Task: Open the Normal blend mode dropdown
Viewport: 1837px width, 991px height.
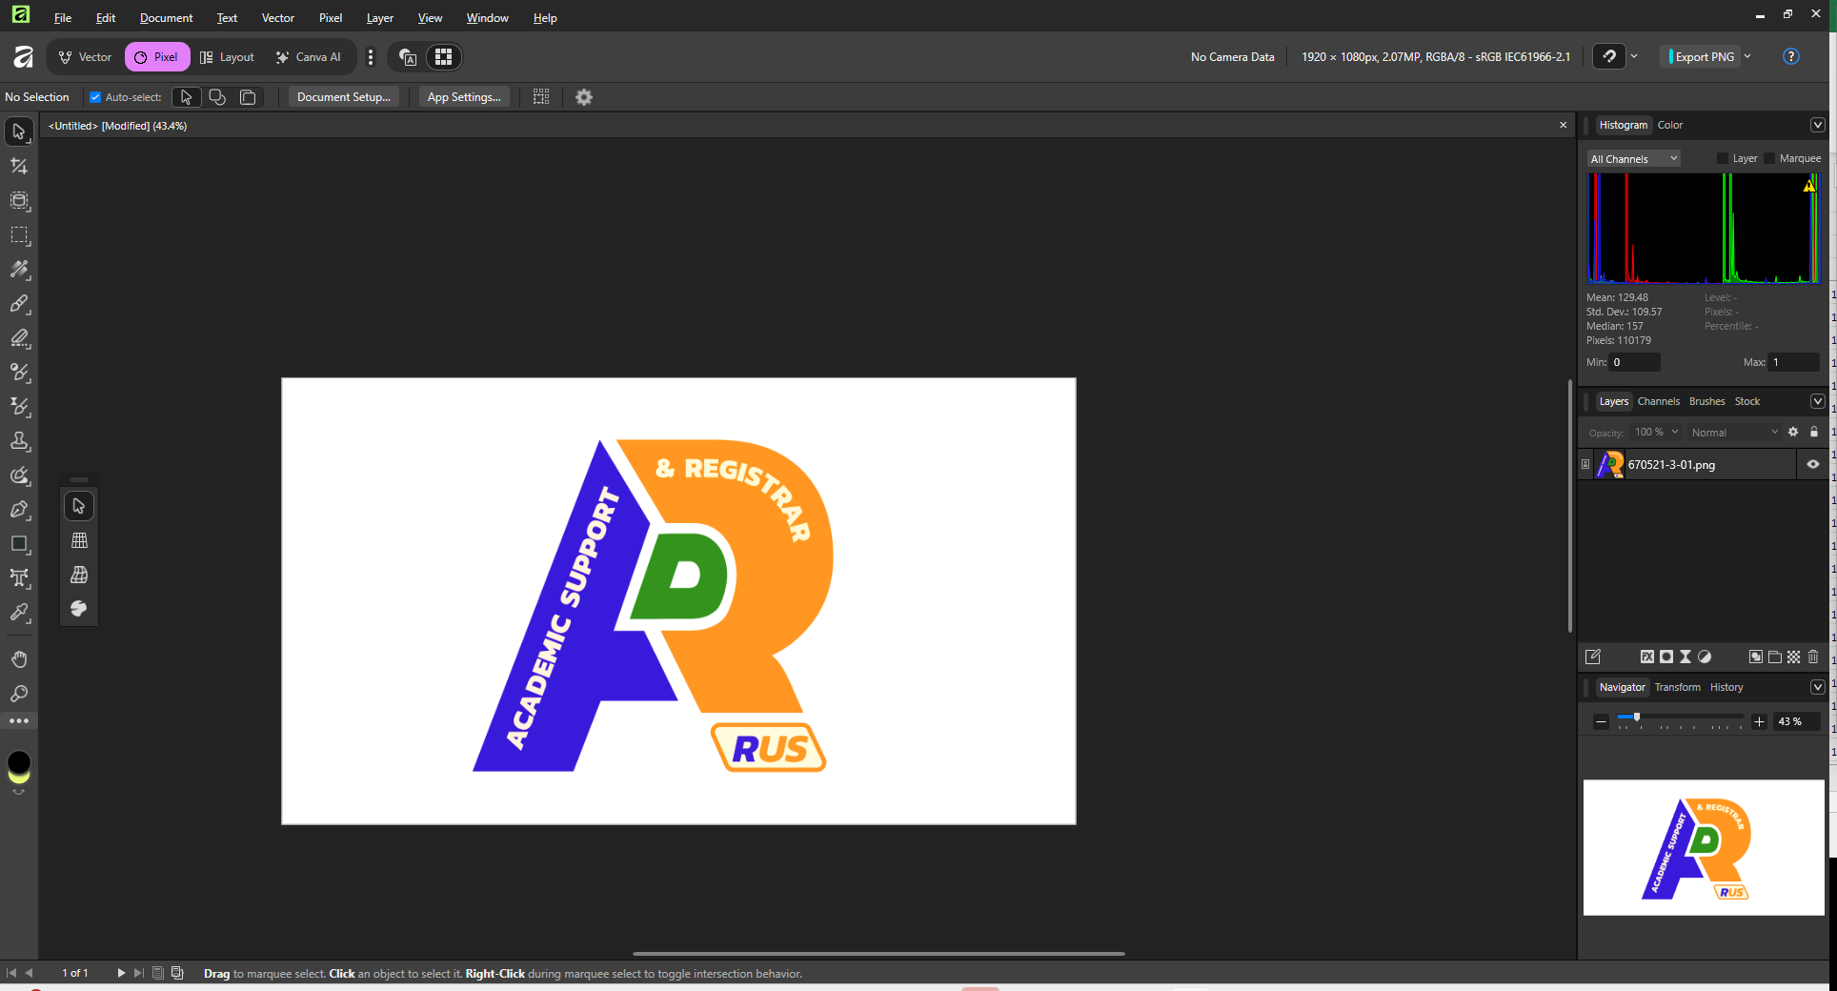Action: [x=1734, y=433]
